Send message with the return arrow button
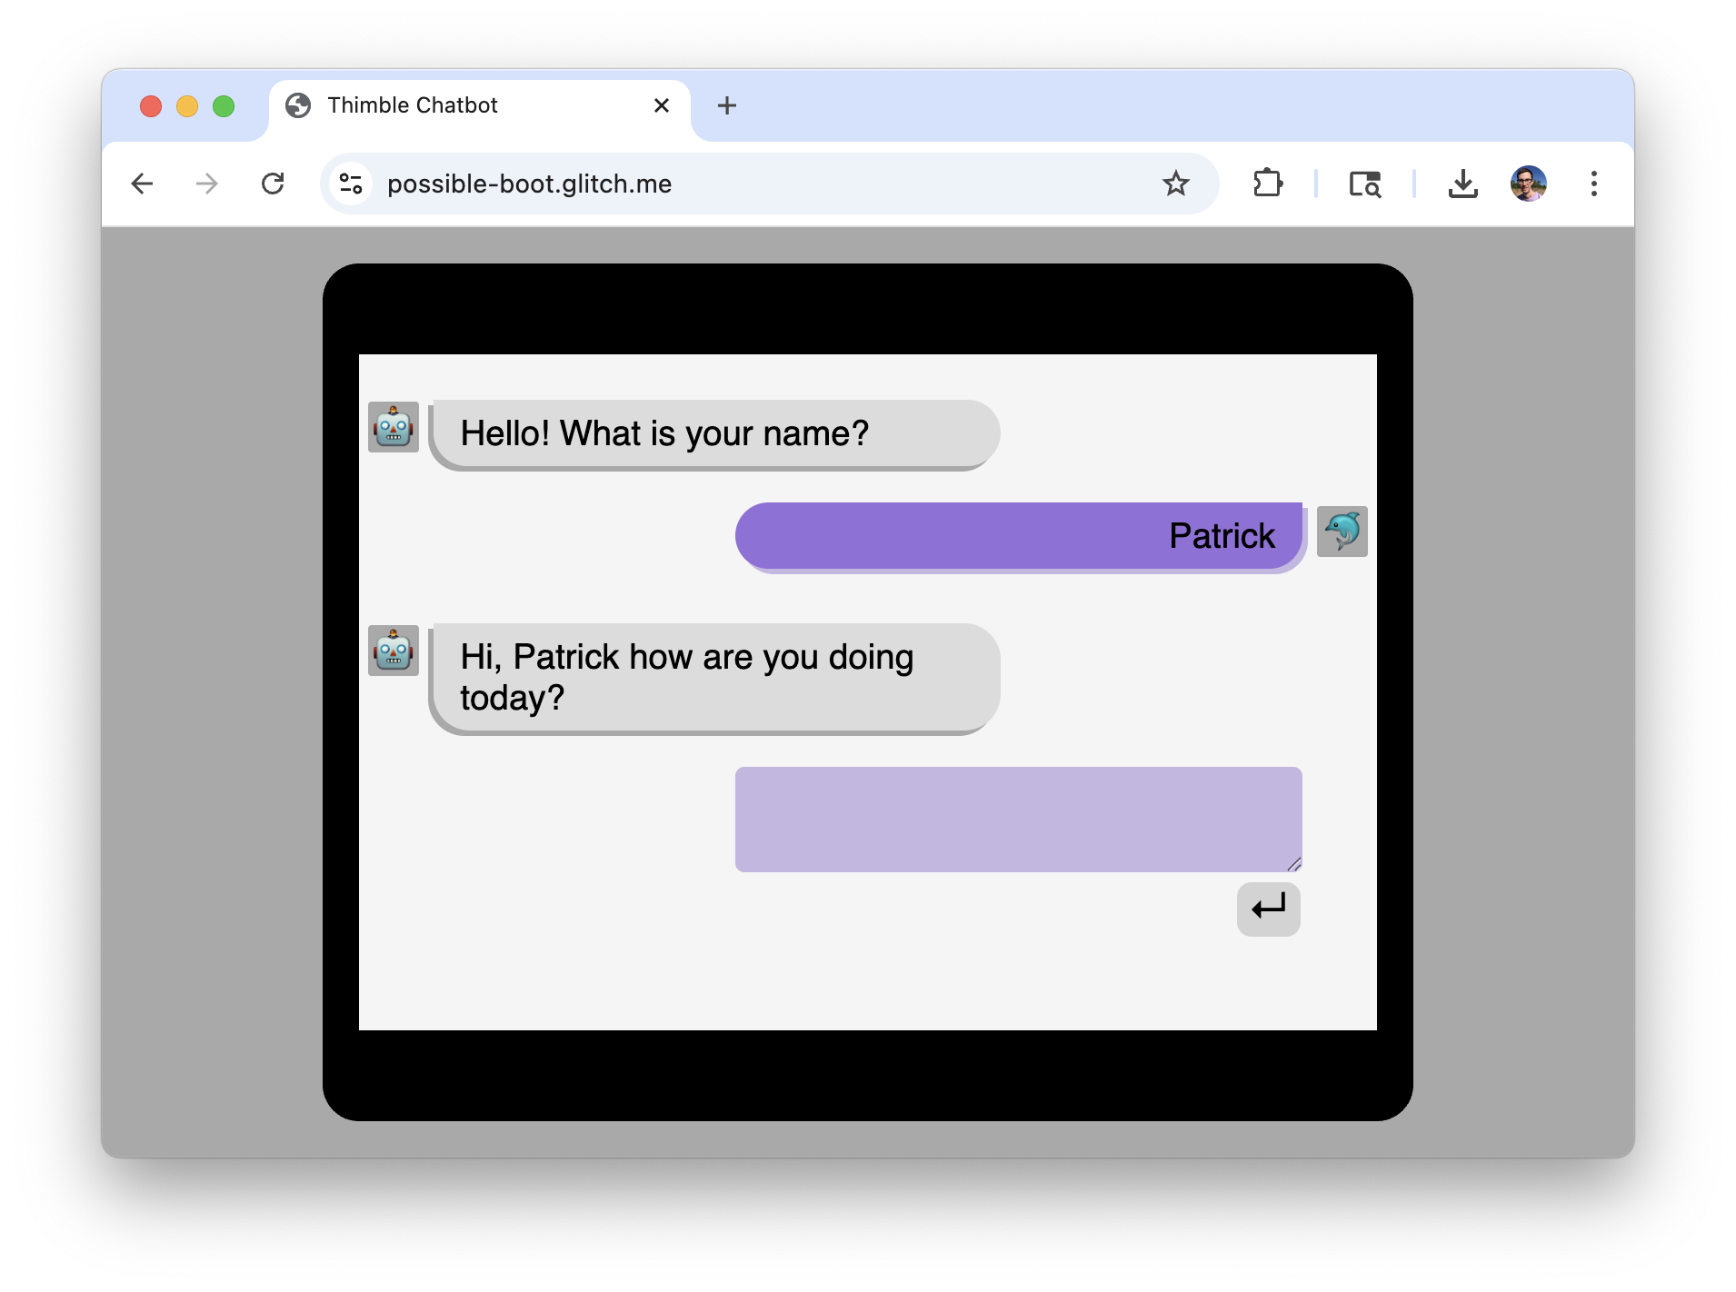The height and width of the screenshot is (1292, 1736). 1268,908
